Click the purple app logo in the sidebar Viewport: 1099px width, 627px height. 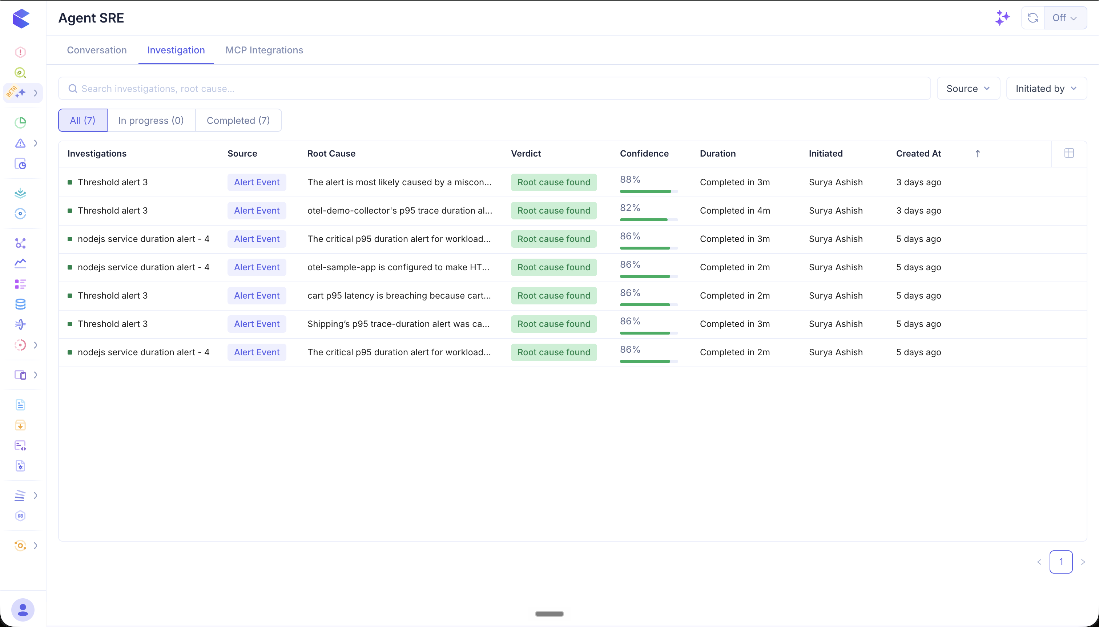coord(21,18)
